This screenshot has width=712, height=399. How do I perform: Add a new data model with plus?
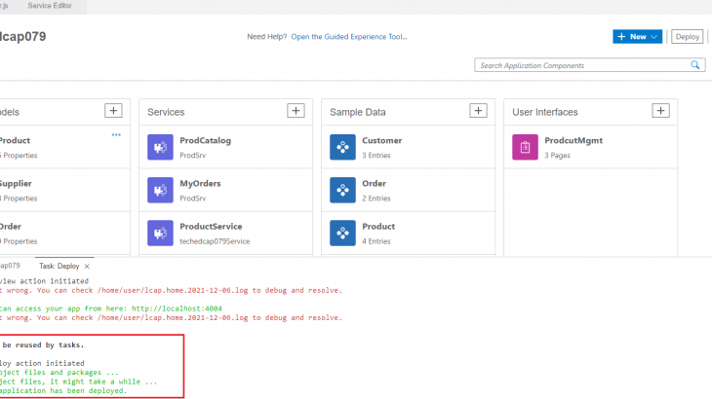point(113,111)
